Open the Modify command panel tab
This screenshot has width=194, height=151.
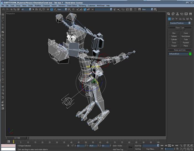click(x=173, y=14)
